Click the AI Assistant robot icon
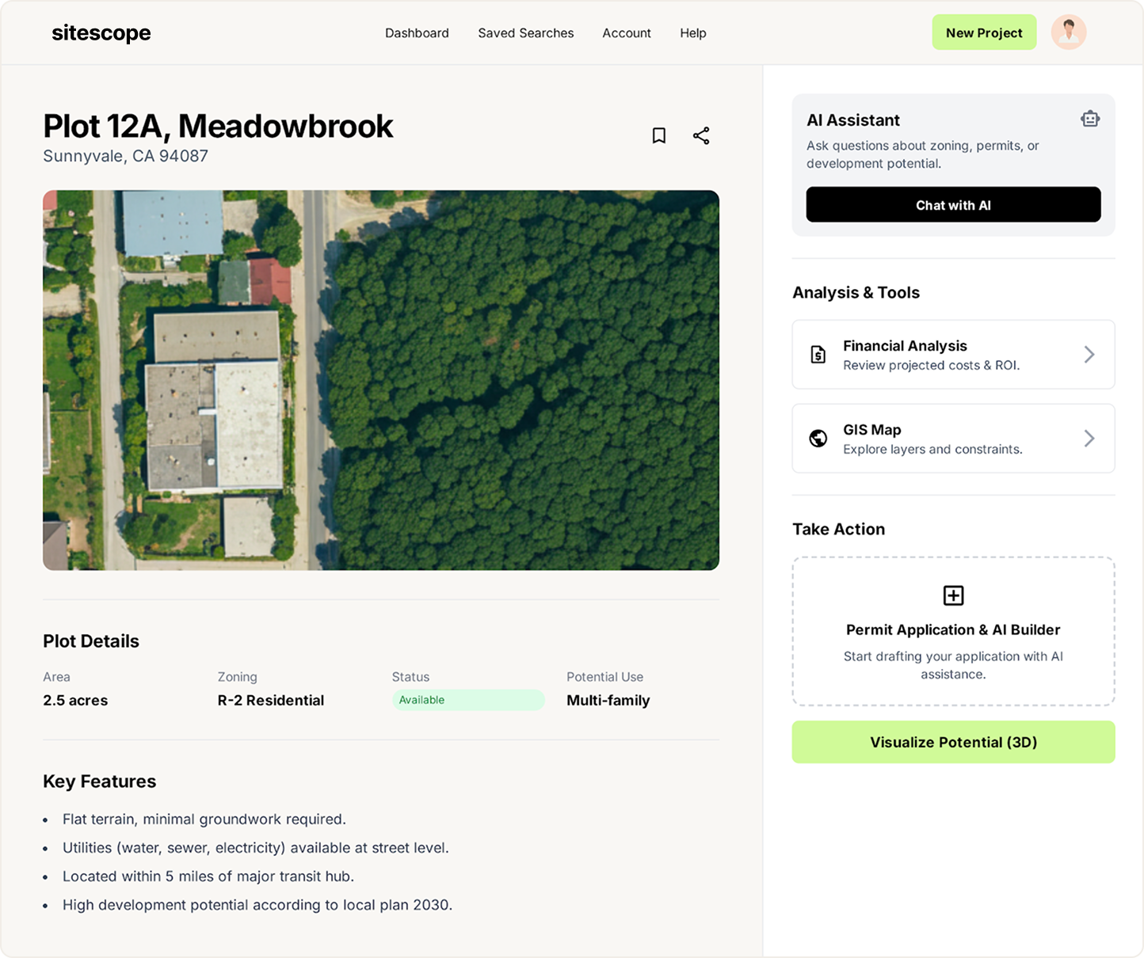 (x=1090, y=119)
